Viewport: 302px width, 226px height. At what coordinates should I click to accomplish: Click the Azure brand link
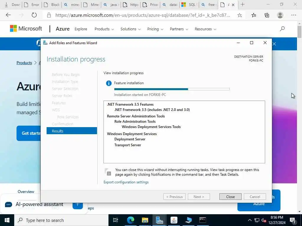63,29
